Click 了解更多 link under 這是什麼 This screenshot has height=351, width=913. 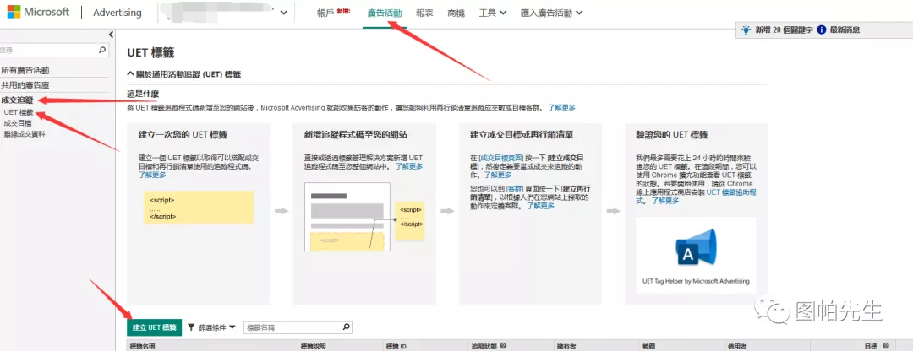click(561, 107)
